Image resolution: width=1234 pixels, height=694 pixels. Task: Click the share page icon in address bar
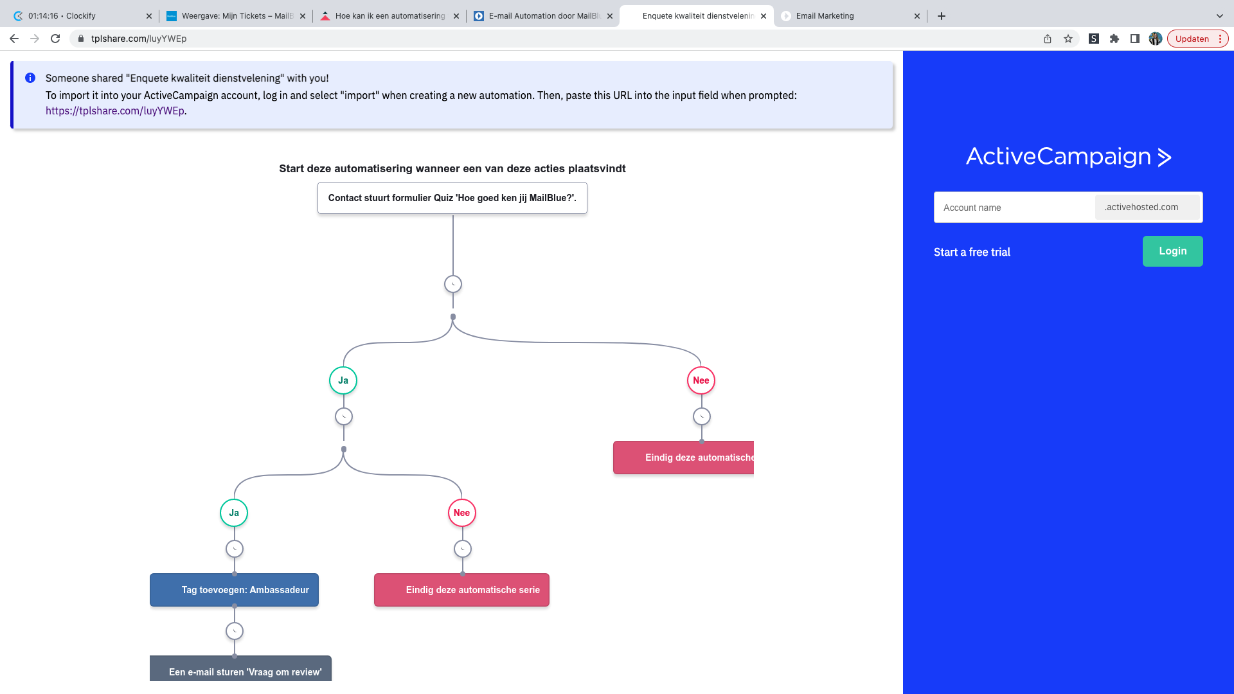point(1048,39)
